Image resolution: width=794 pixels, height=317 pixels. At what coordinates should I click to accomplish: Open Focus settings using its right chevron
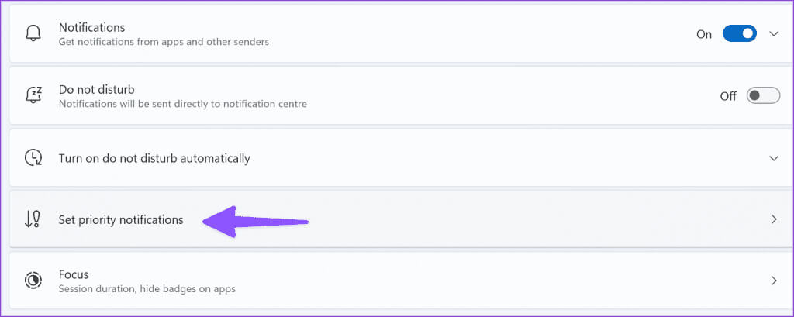pos(774,281)
